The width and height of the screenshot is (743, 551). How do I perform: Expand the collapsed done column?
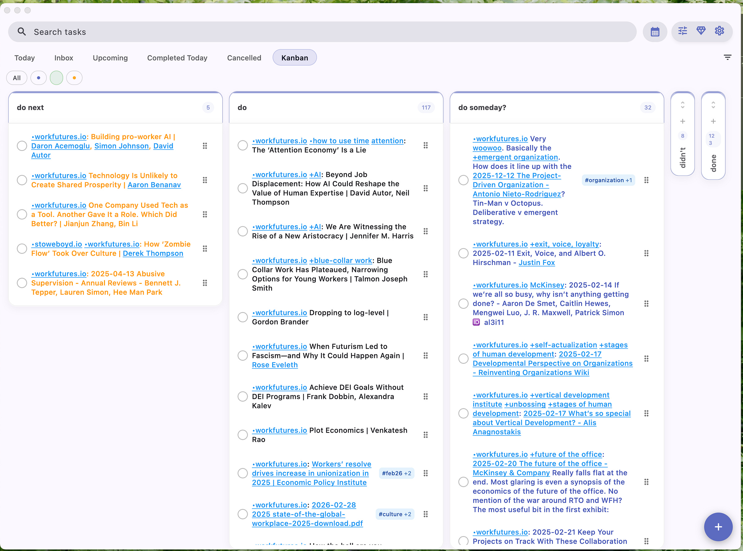tap(713, 105)
